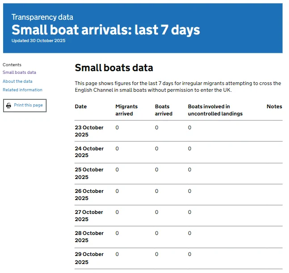
Task: Click the 'Small boats data' section heading
Action: [x=114, y=68]
